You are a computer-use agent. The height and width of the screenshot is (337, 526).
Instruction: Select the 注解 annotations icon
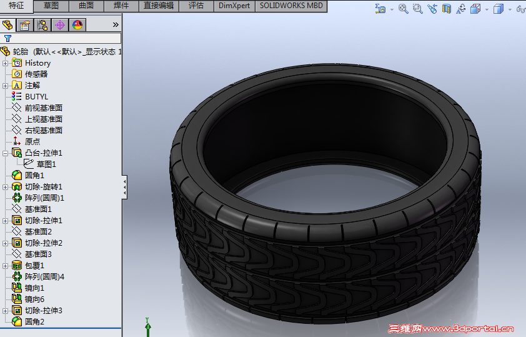(17, 85)
